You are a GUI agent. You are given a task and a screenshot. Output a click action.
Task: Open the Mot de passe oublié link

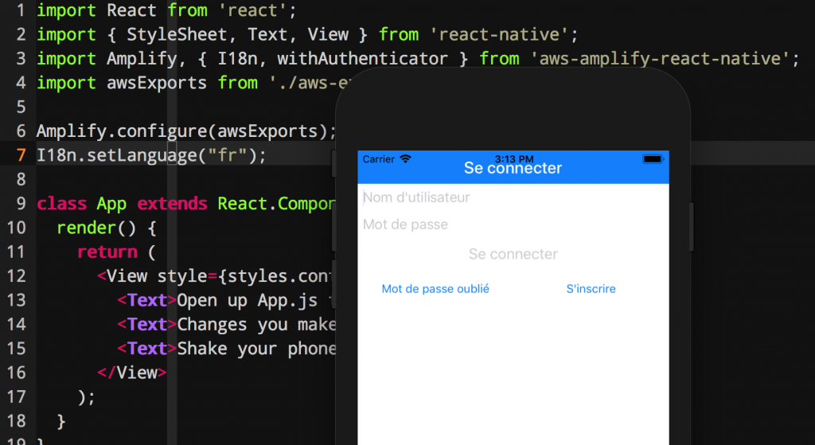pyautogui.click(x=435, y=289)
